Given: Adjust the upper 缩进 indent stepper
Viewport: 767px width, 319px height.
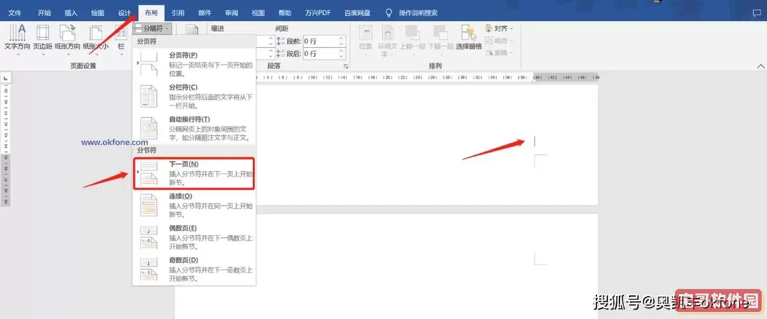Looking at the screenshot, I should tap(271, 41).
